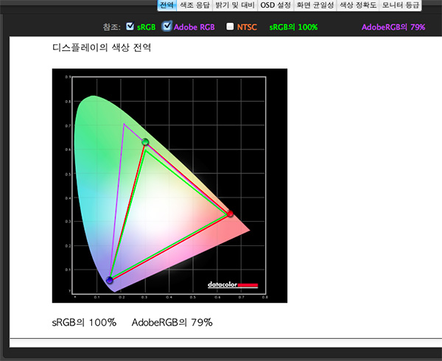Toggle the Adobe RGB reference checkbox
The height and width of the screenshot is (361, 442).
(x=166, y=27)
